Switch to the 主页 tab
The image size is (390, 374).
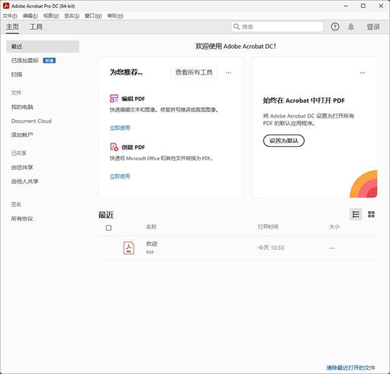[12, 27]
